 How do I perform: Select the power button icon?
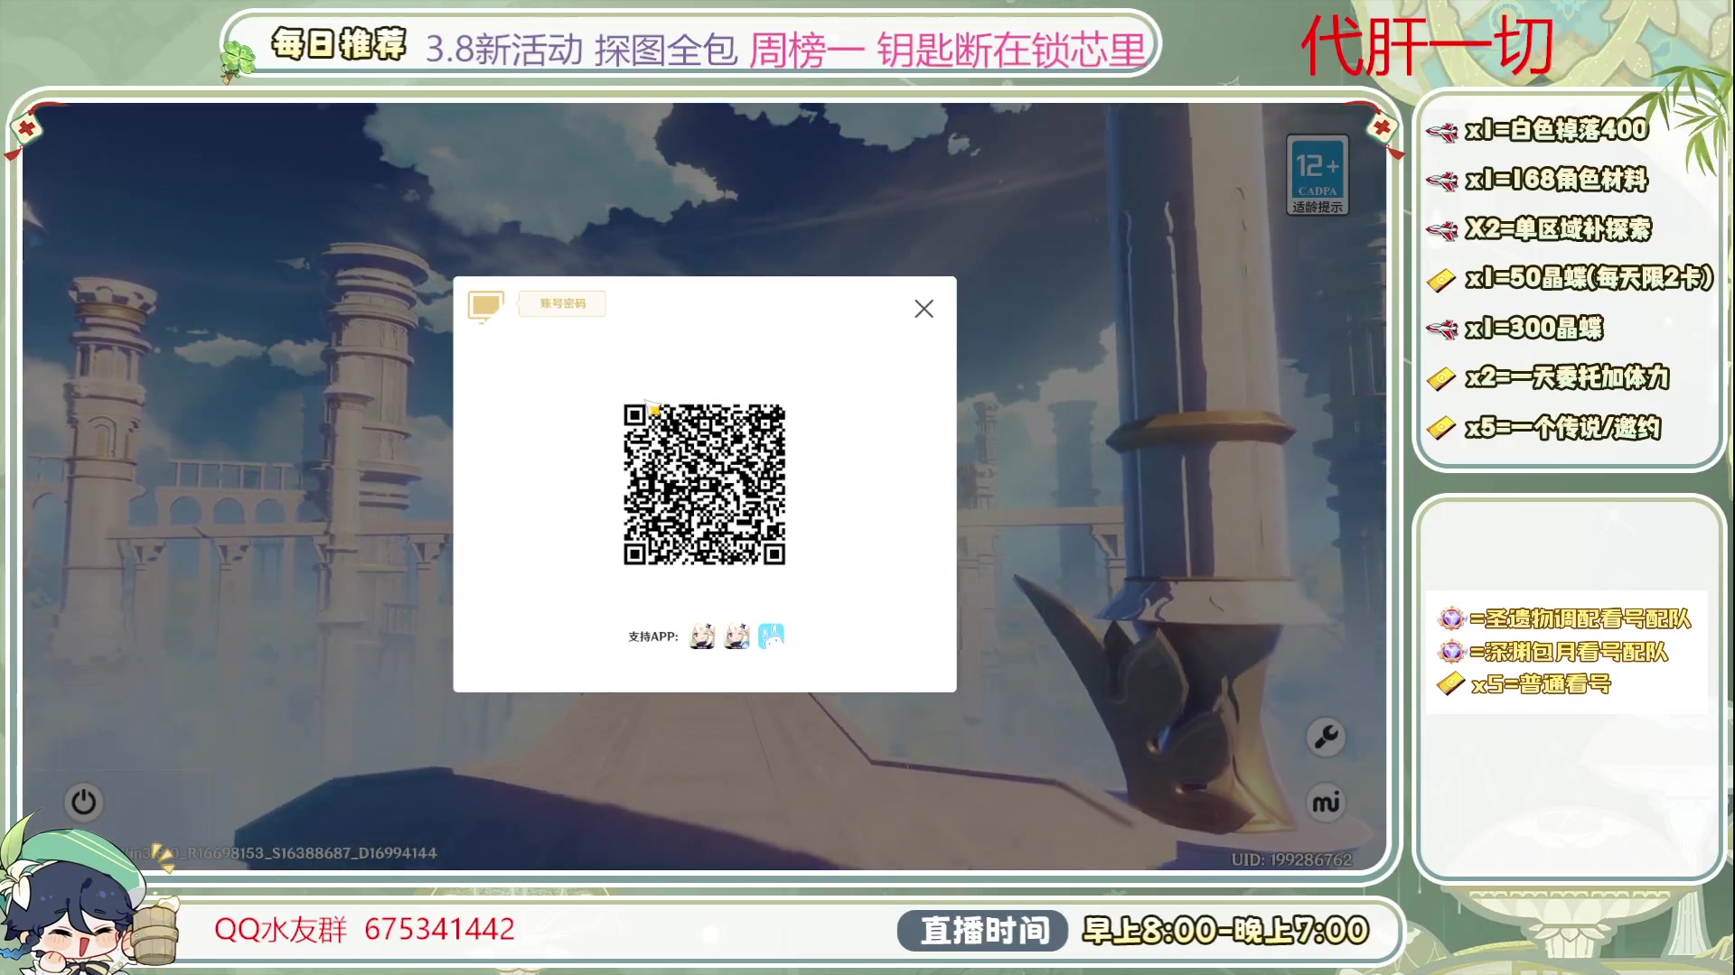83,802
